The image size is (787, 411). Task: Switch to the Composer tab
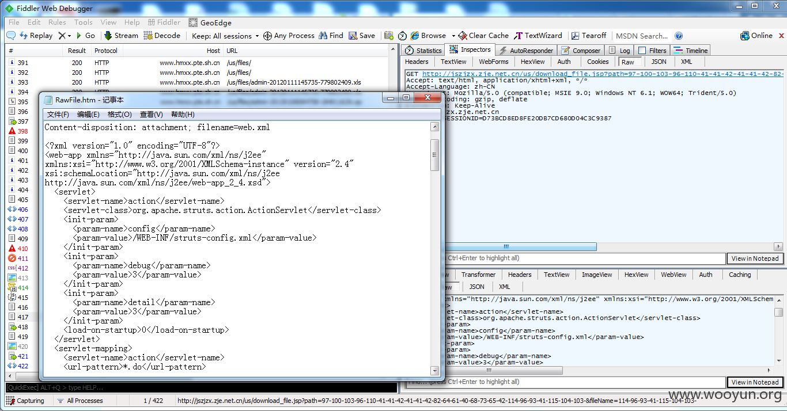[x=581, y=51]
